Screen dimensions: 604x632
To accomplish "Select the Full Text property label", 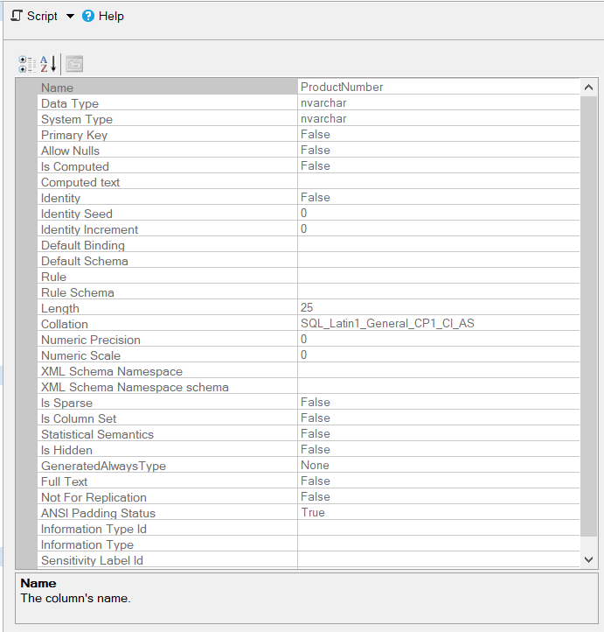I will pyautogui.click(x=64, y=481).
